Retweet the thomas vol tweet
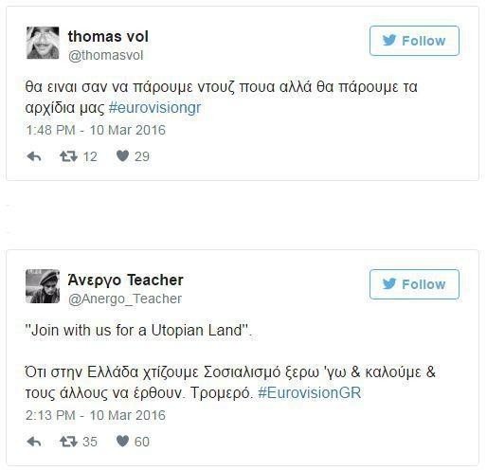The height and width of the screenshot is (471, 487). pyautogui.click(x=68, y=156)
